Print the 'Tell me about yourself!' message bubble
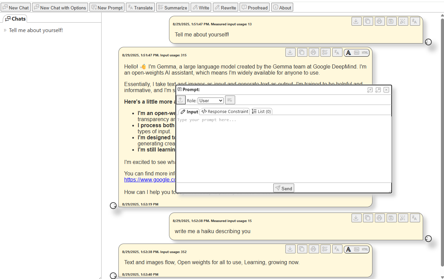The height and width of the screenshot is (279, 444). [379, 21]
